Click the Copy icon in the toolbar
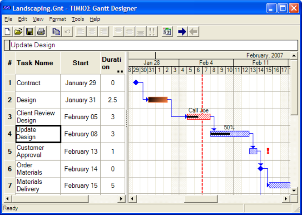The width and height of the screenshot is (302, 215). coord(56,31)
